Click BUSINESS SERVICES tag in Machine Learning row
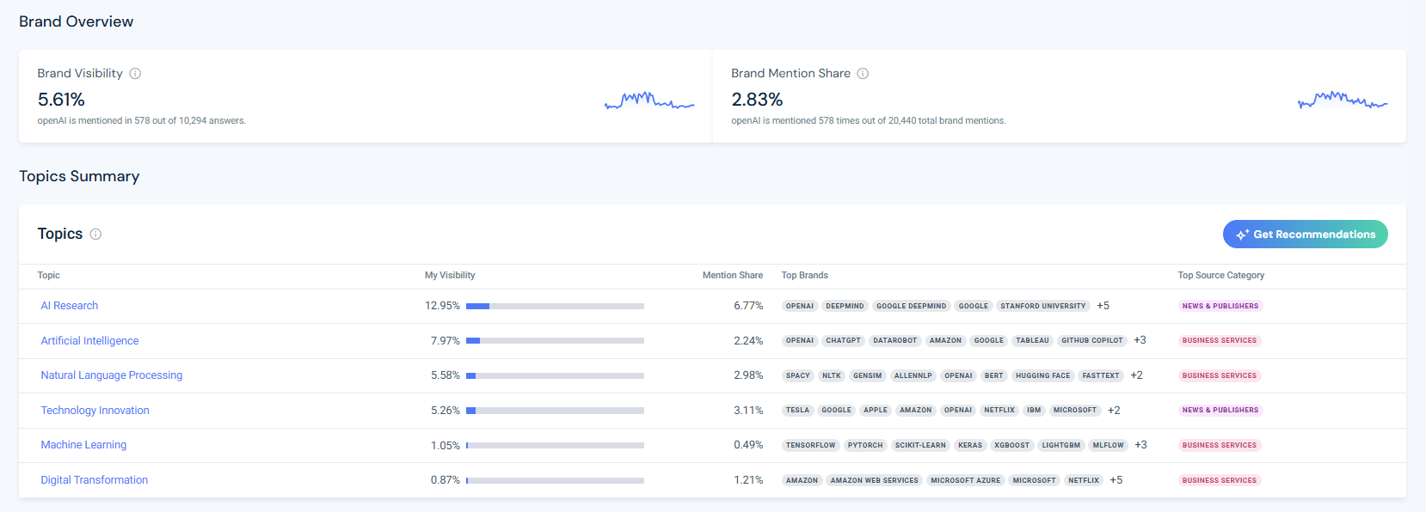Screen dimensions: 1426x512 coord(1219,445)
